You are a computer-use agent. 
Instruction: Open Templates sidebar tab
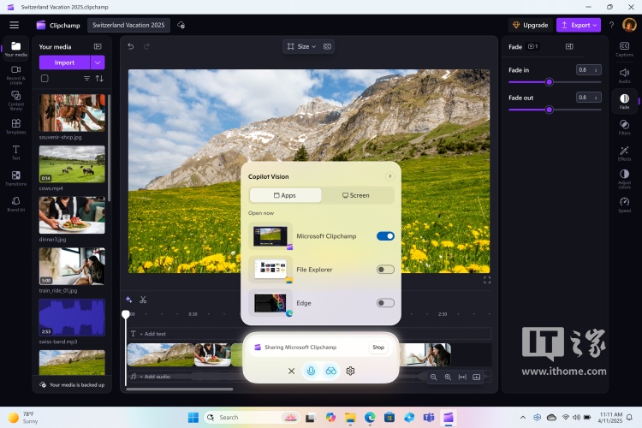coord(16,127)
